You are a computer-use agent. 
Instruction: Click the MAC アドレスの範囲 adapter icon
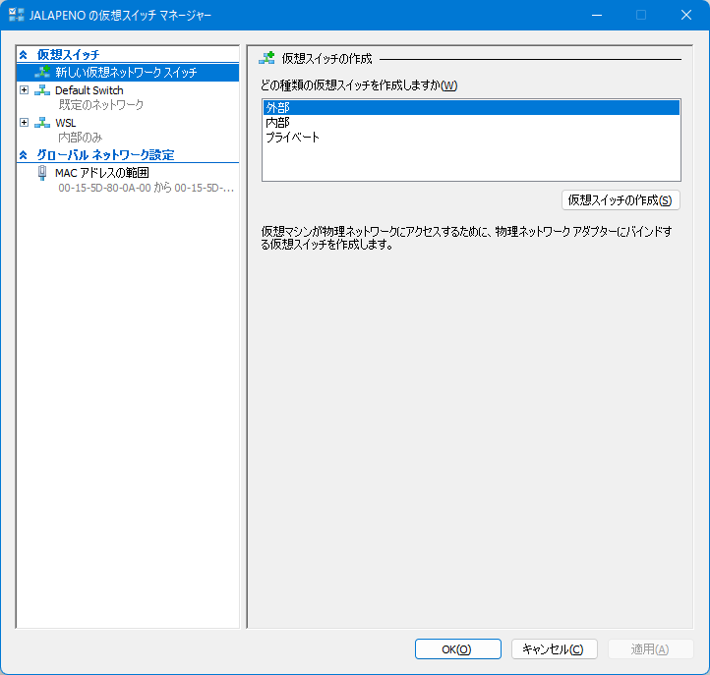[x=42, y=173]
